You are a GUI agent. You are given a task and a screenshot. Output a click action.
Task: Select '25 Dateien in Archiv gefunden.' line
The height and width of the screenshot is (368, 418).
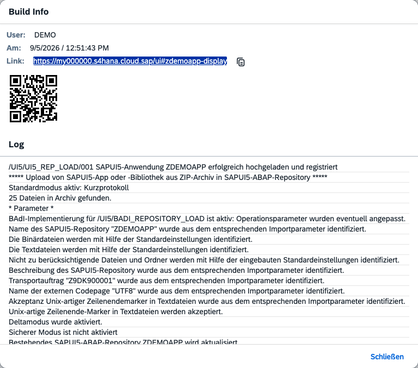209,198
